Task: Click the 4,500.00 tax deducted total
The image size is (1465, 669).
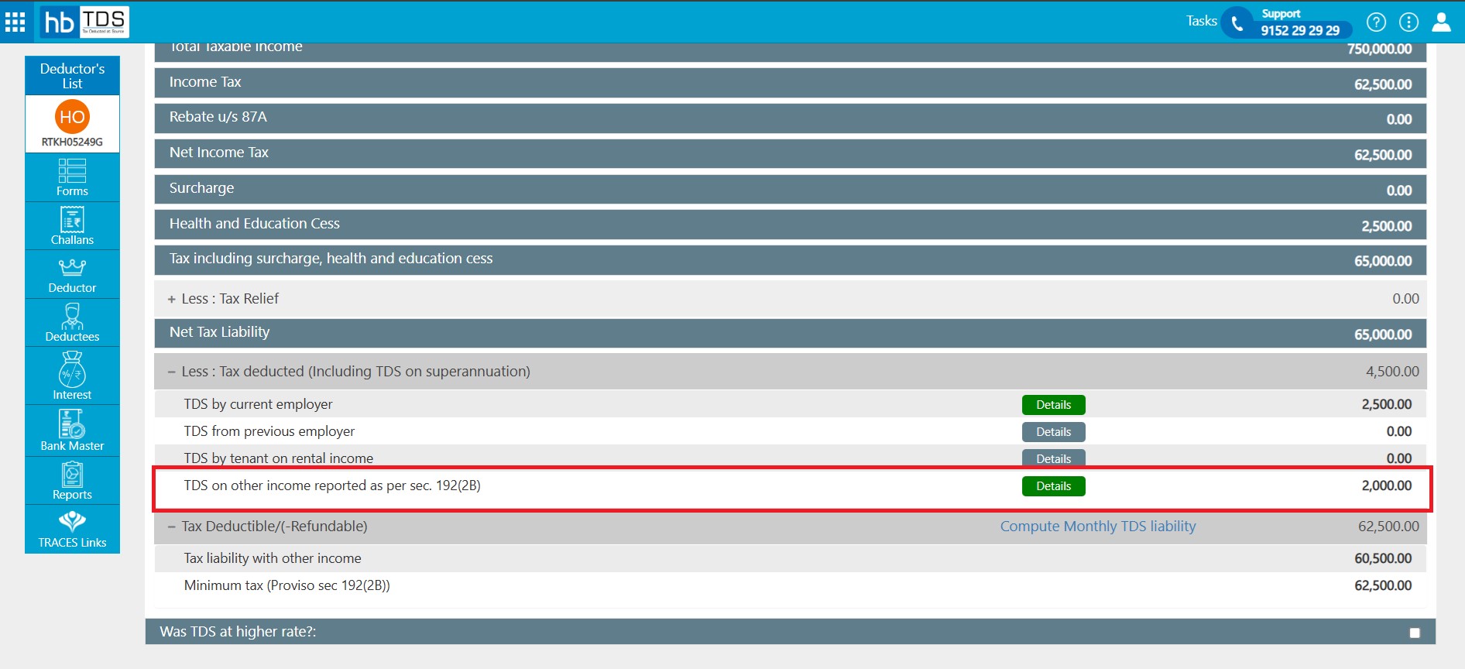Action: 1392,372
